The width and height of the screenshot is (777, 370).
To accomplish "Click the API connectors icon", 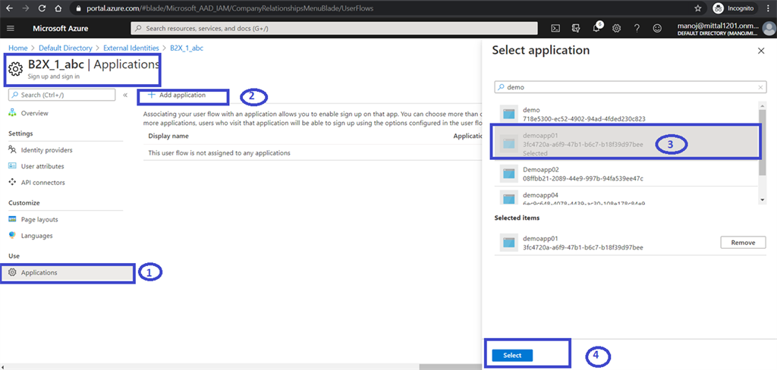I will pos(13,182).
